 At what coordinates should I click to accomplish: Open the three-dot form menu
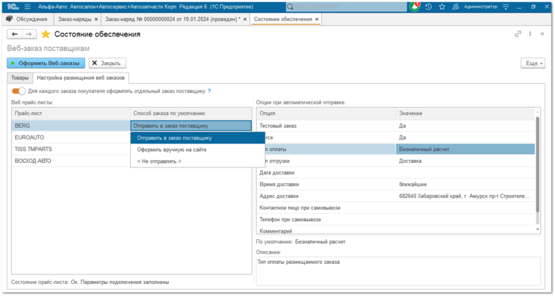(x=530, y=34)
